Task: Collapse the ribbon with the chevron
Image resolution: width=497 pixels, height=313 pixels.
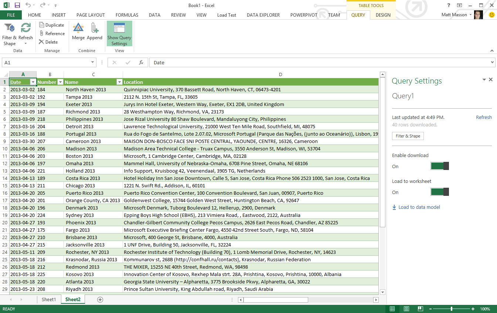Action: tap(492, 51)
